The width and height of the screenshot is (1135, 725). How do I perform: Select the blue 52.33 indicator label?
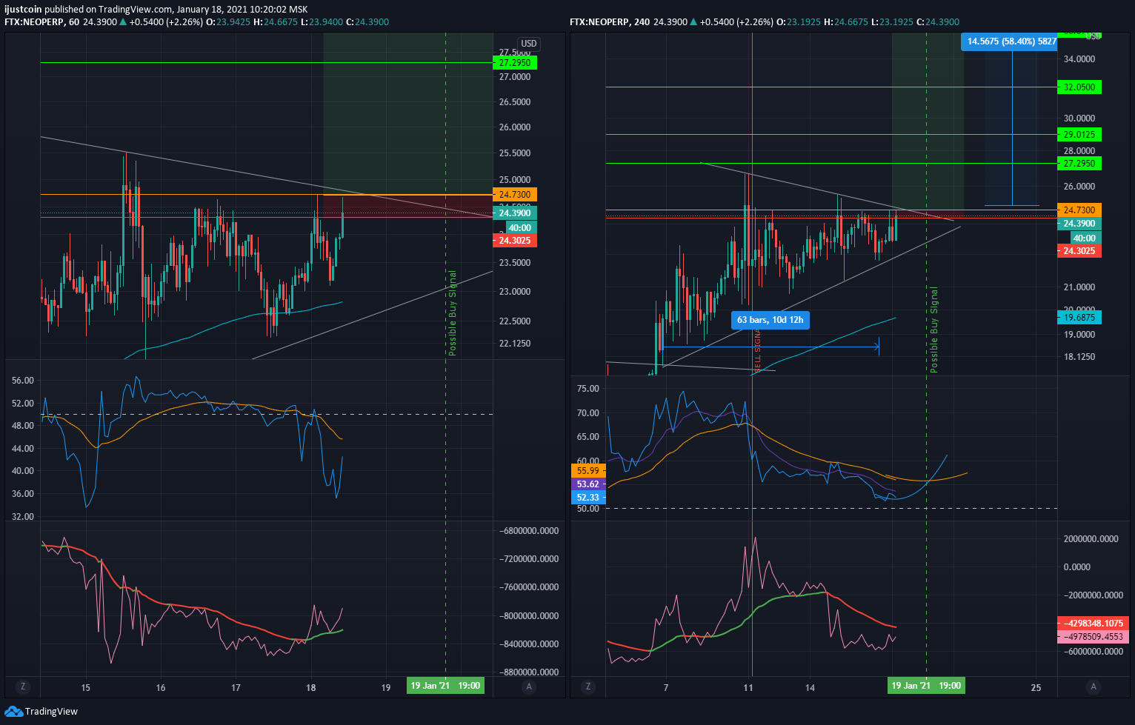[x=588, y=498]
